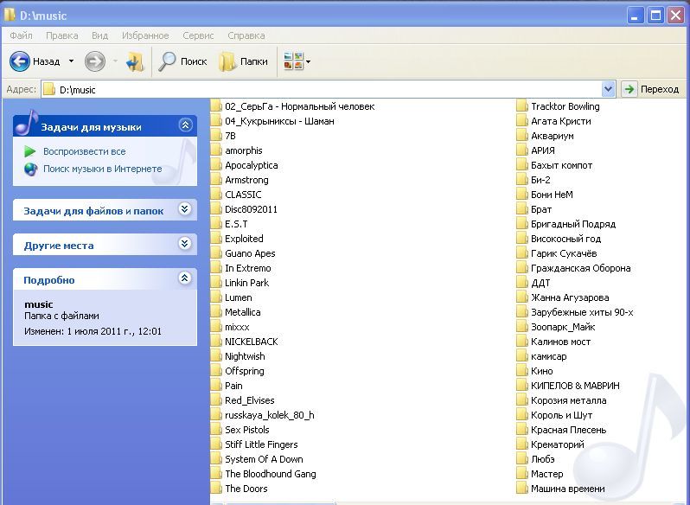Select the Коррозия металла folder name
The image size is (690, 505).
pyautogui.click(x=569, y=400)
